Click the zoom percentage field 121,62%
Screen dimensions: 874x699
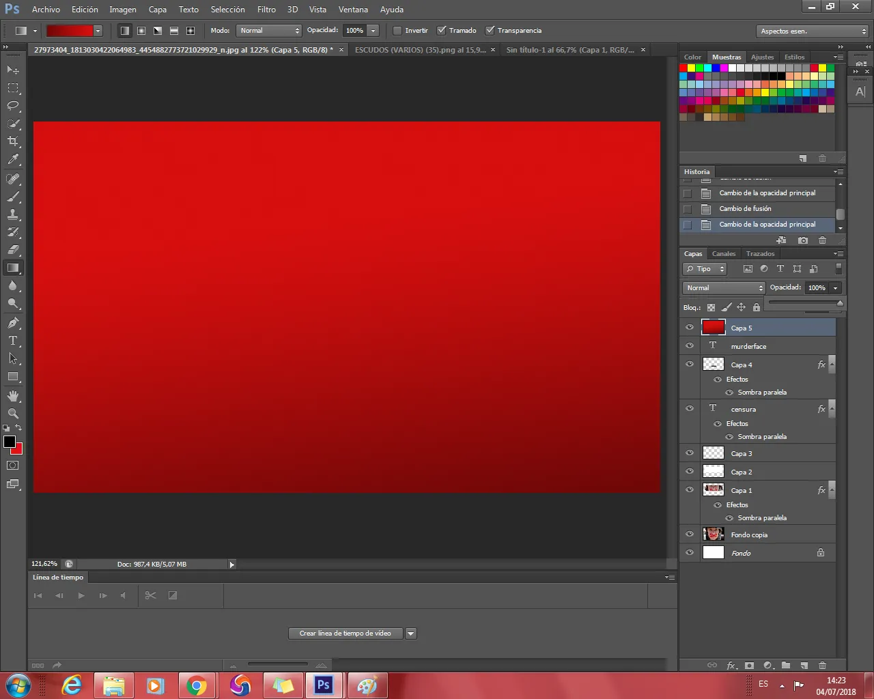point(44,564)
